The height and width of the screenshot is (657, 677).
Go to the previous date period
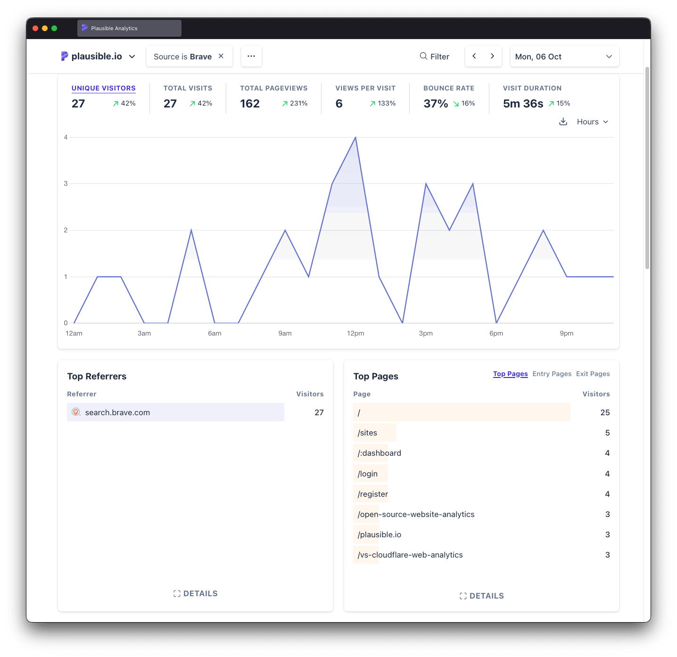tap(474, 56)
